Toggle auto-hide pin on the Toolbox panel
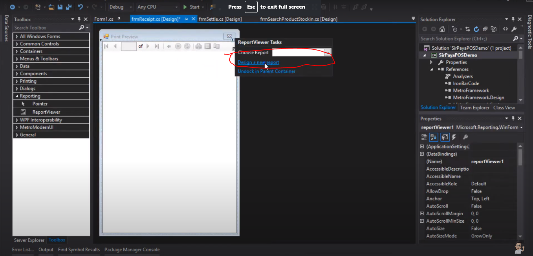This screenshot has width=533, height=256. (79, 19)
